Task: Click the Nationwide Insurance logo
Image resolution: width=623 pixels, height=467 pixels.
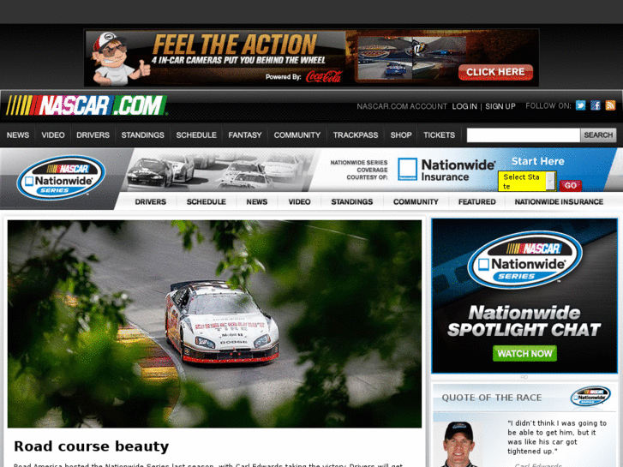Action: [446, 170]
